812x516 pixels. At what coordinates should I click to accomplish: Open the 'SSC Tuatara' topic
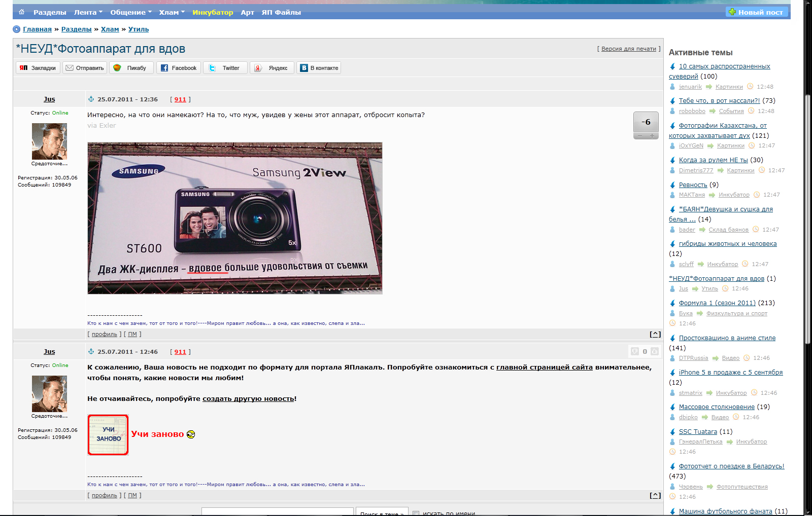[x=698, y=432]
